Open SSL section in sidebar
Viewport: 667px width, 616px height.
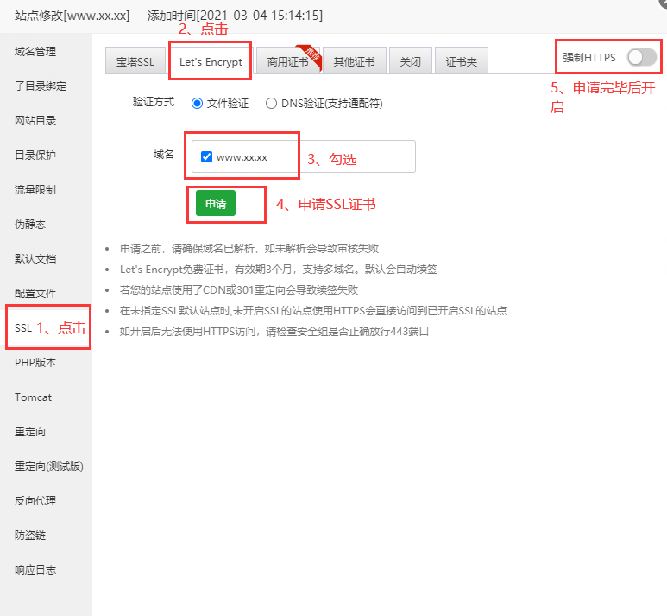coord(23,328)
